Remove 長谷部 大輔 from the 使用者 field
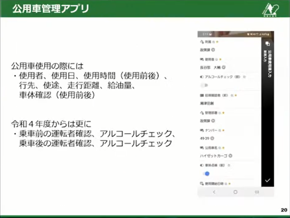This screenshot has width=290, height=218. click(223, 68)
